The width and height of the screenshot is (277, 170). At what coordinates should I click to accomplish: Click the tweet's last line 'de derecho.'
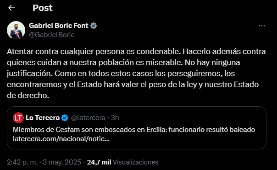[x=28, y=95]
